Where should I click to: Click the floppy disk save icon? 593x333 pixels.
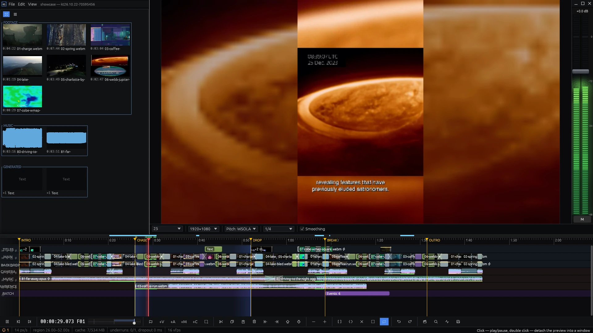tap(458, 322)
